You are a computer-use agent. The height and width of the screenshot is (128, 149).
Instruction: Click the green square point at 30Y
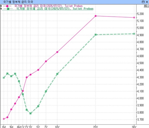pos(134,34)
